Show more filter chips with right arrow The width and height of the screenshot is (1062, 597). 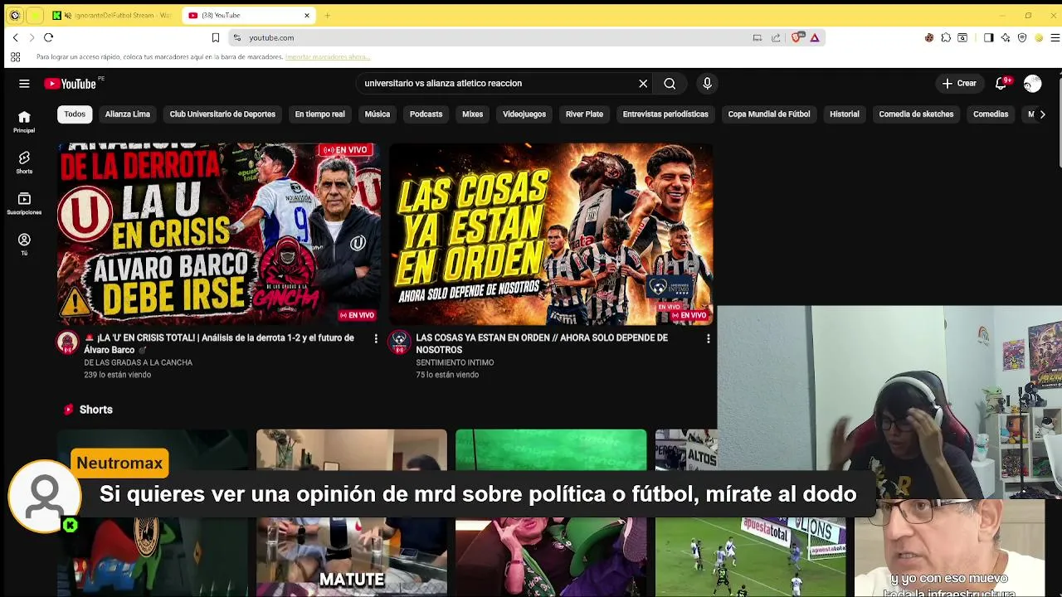[1043, 114]
